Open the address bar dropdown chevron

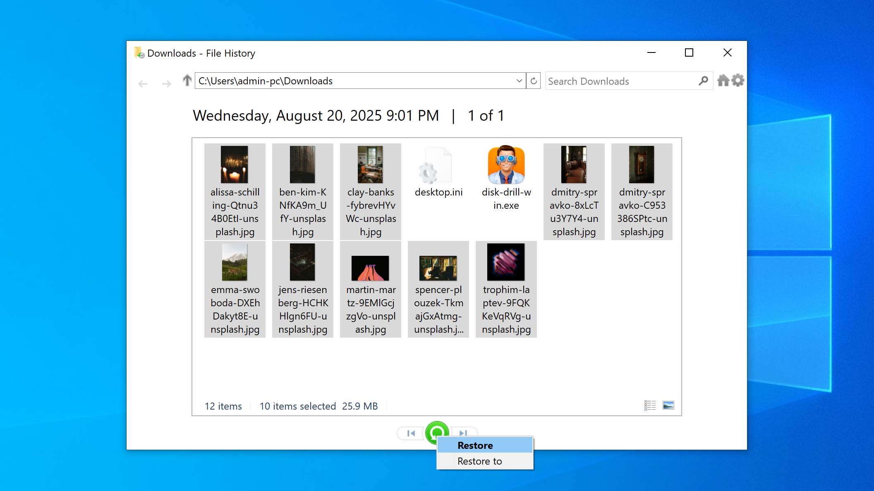click(x=519, y=81)
